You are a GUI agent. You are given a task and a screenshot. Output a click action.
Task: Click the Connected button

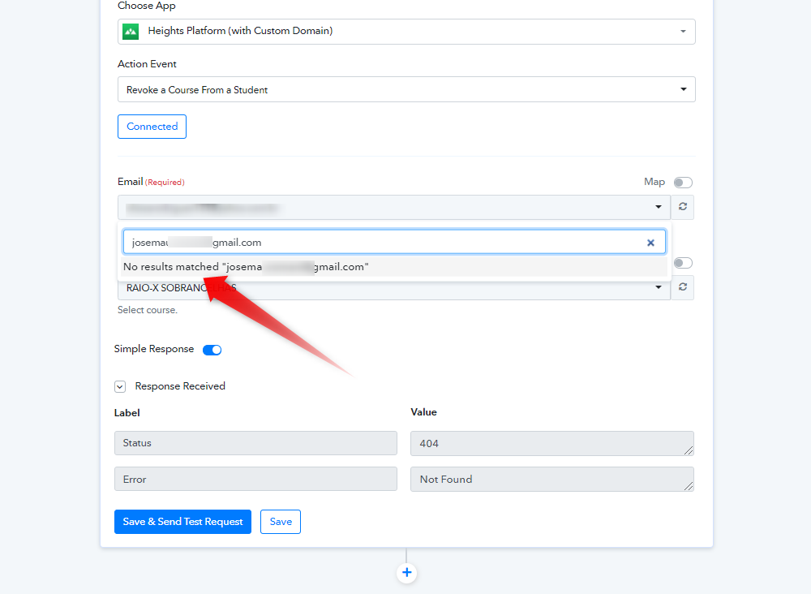coord(152,127)
